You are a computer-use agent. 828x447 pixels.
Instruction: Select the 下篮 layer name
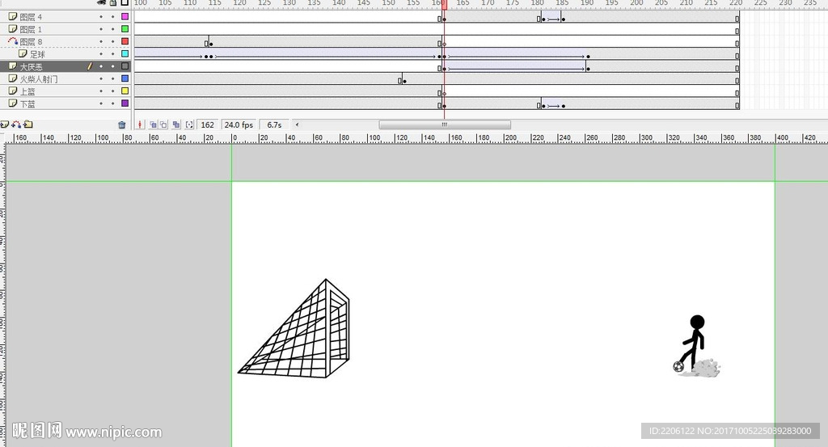coord(27,104)
